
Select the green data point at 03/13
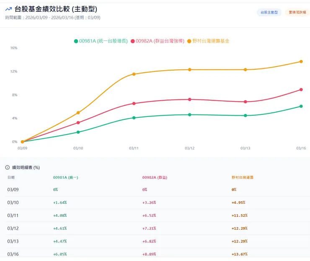245,116
